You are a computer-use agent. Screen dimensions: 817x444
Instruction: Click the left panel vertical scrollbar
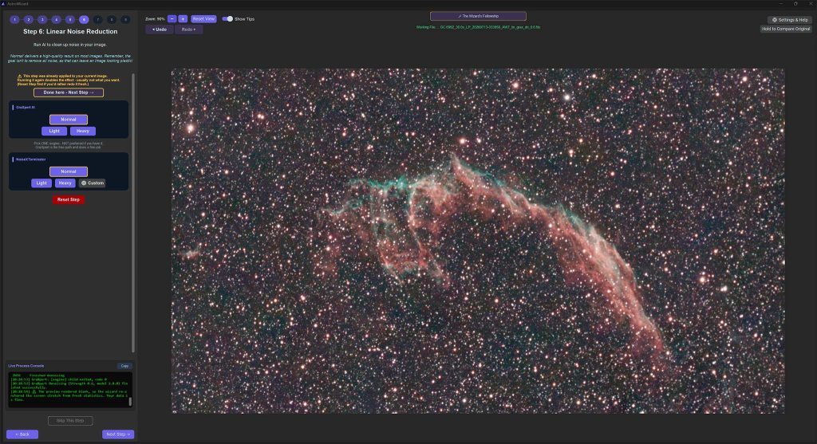(133, 212)
